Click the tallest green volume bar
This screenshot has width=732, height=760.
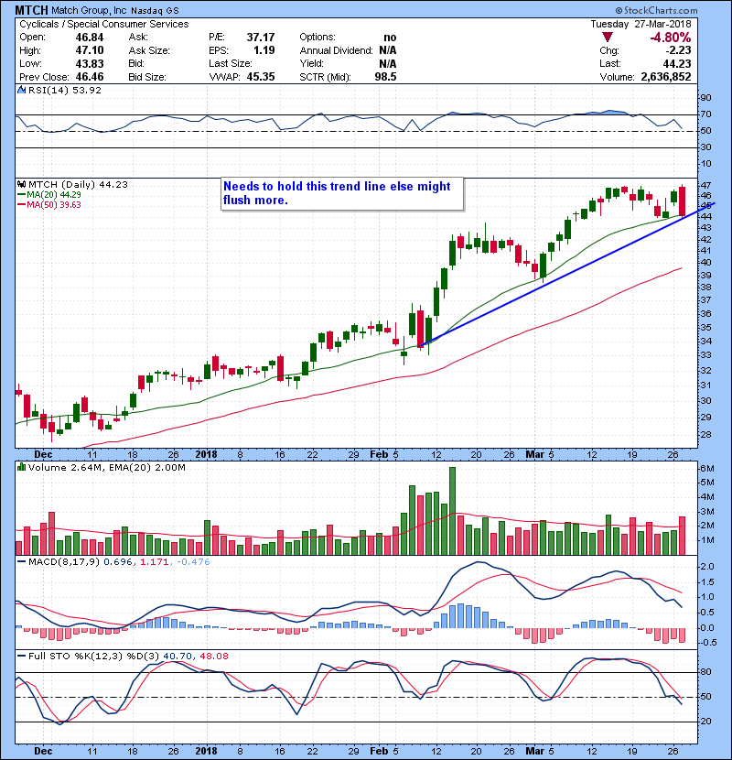click(453, 511)
